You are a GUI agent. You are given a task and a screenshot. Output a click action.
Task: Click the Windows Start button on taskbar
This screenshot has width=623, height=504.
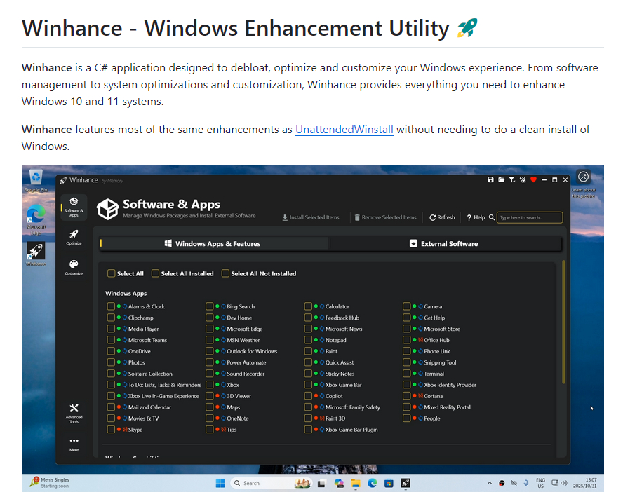[220, 483]
